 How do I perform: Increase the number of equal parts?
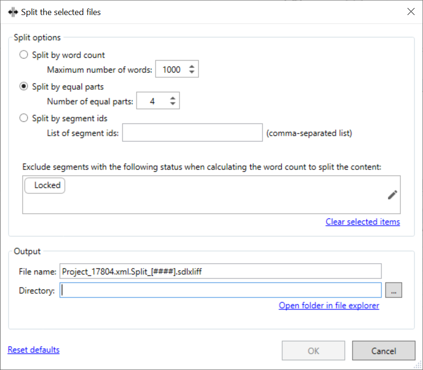click(x=173, y=98)
